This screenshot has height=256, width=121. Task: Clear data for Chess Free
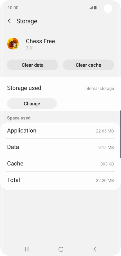33,65
